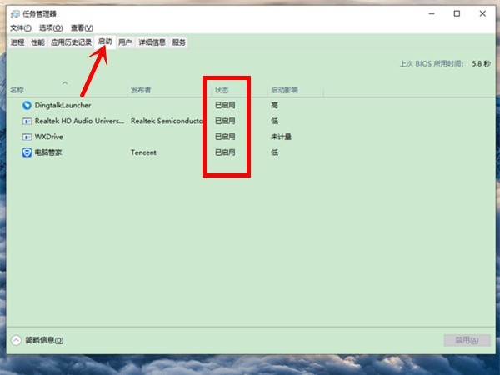Screen dimensions: 500x375
Task: Click the 简略信息(D) link text
Action: 44,340
